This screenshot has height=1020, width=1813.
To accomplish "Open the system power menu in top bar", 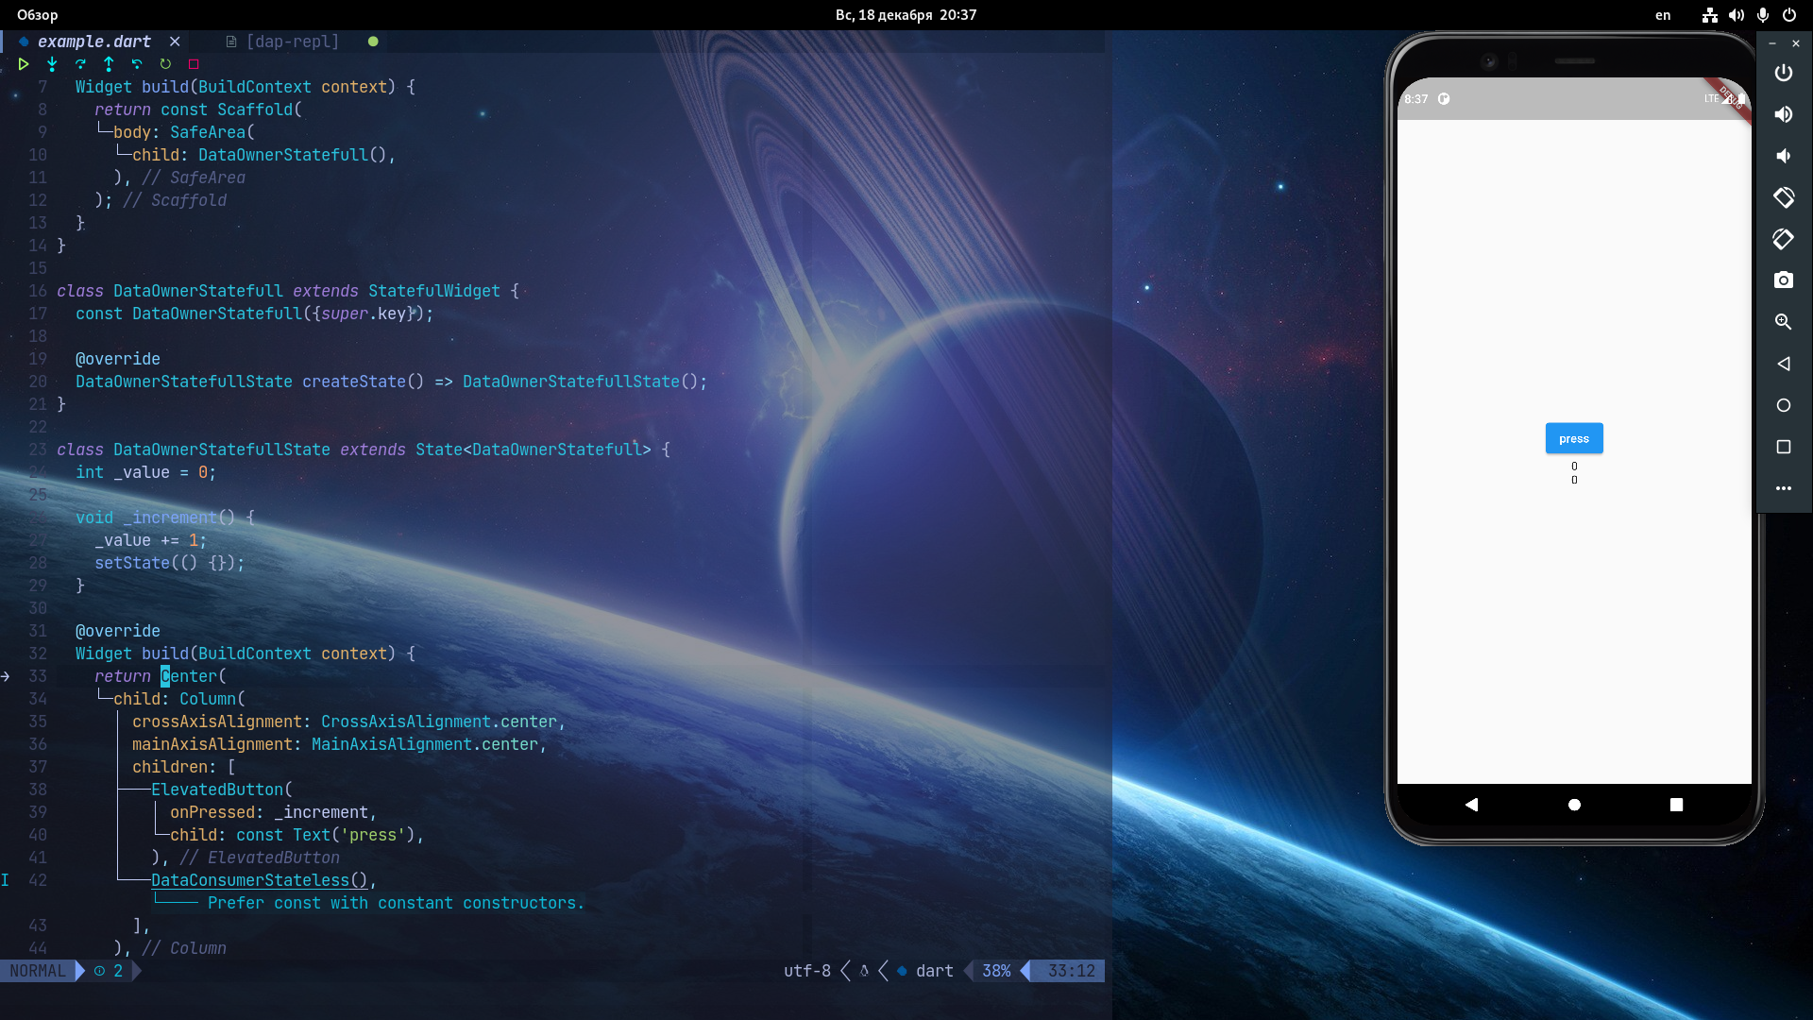I will pos(1789,15).
